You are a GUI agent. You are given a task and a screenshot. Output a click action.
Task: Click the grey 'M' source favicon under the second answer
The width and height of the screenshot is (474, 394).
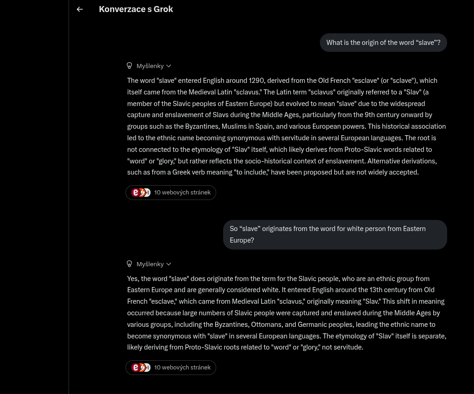click(x=147, y=368)
